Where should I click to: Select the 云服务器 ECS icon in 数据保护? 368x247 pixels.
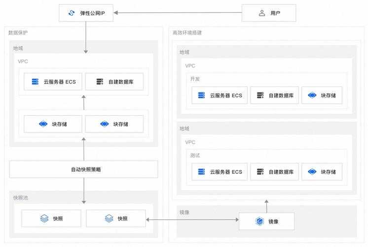[x=35, y=82]
